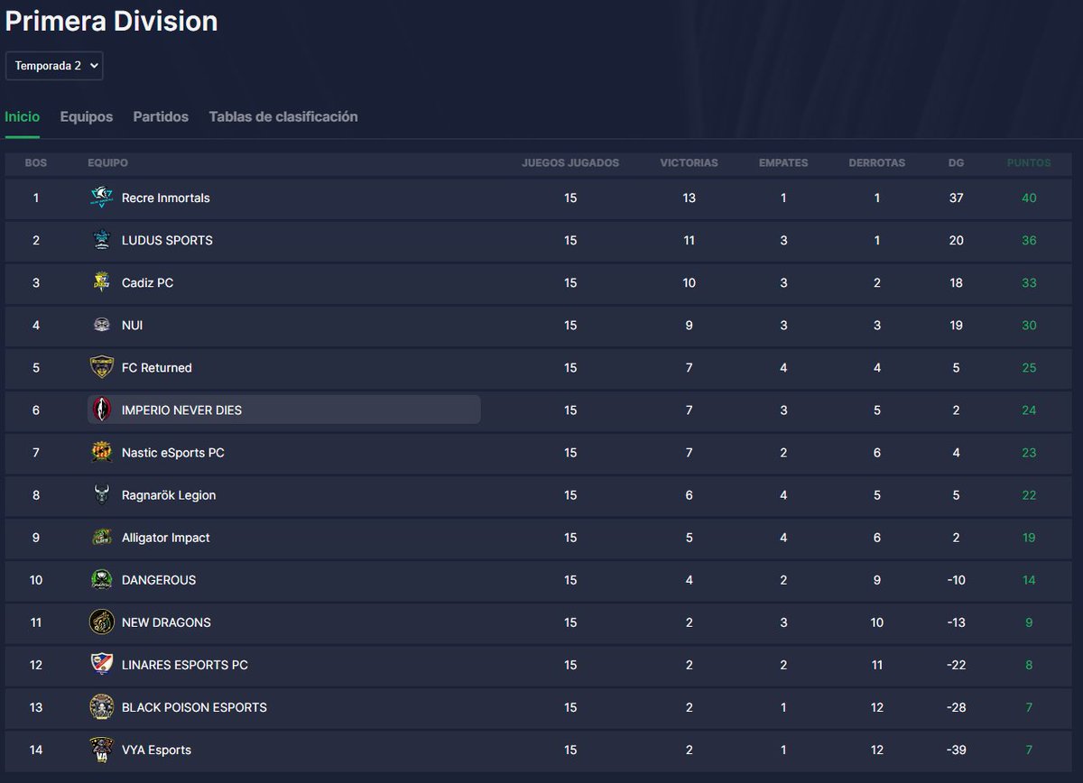Click Alligator Impact points value 19
Image resolution: width=1083 pixels, height=783 pixels.
tap(1029, 537)
